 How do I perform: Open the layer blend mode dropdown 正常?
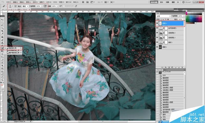coord(163,16)
